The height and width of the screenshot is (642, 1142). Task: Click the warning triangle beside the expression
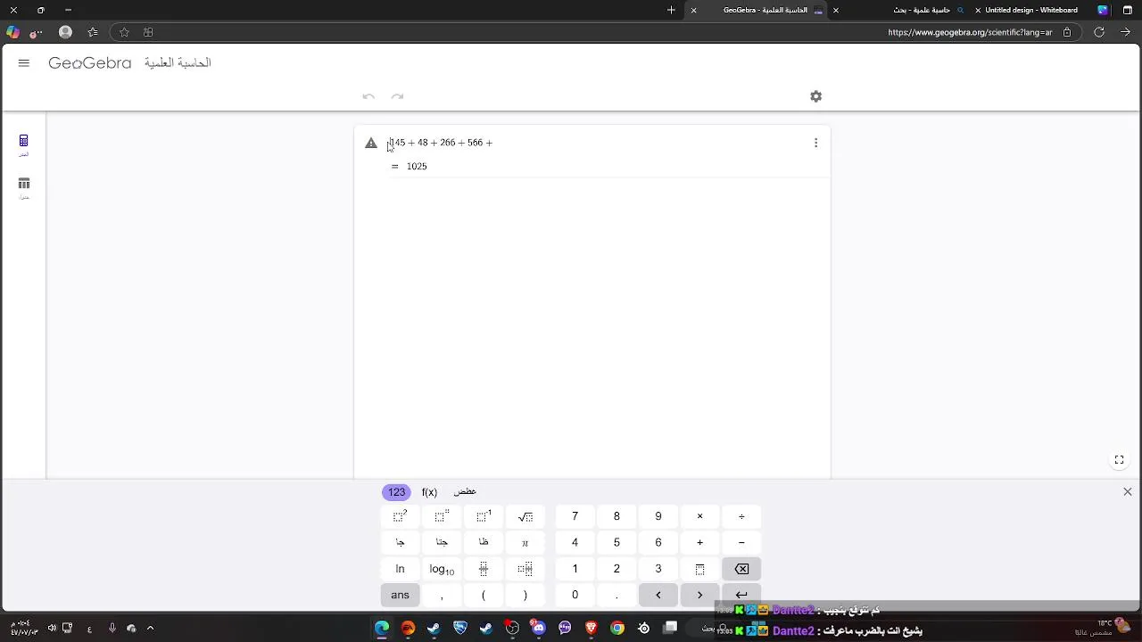click(x=371, y=143)
